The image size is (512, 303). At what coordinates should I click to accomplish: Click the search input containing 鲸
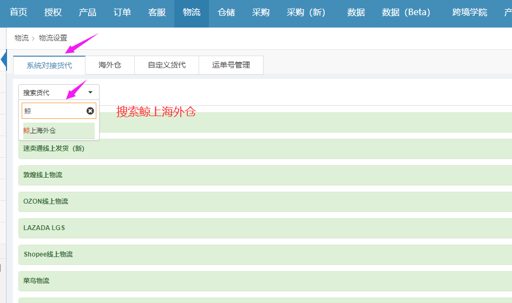(x=54, y=111)
